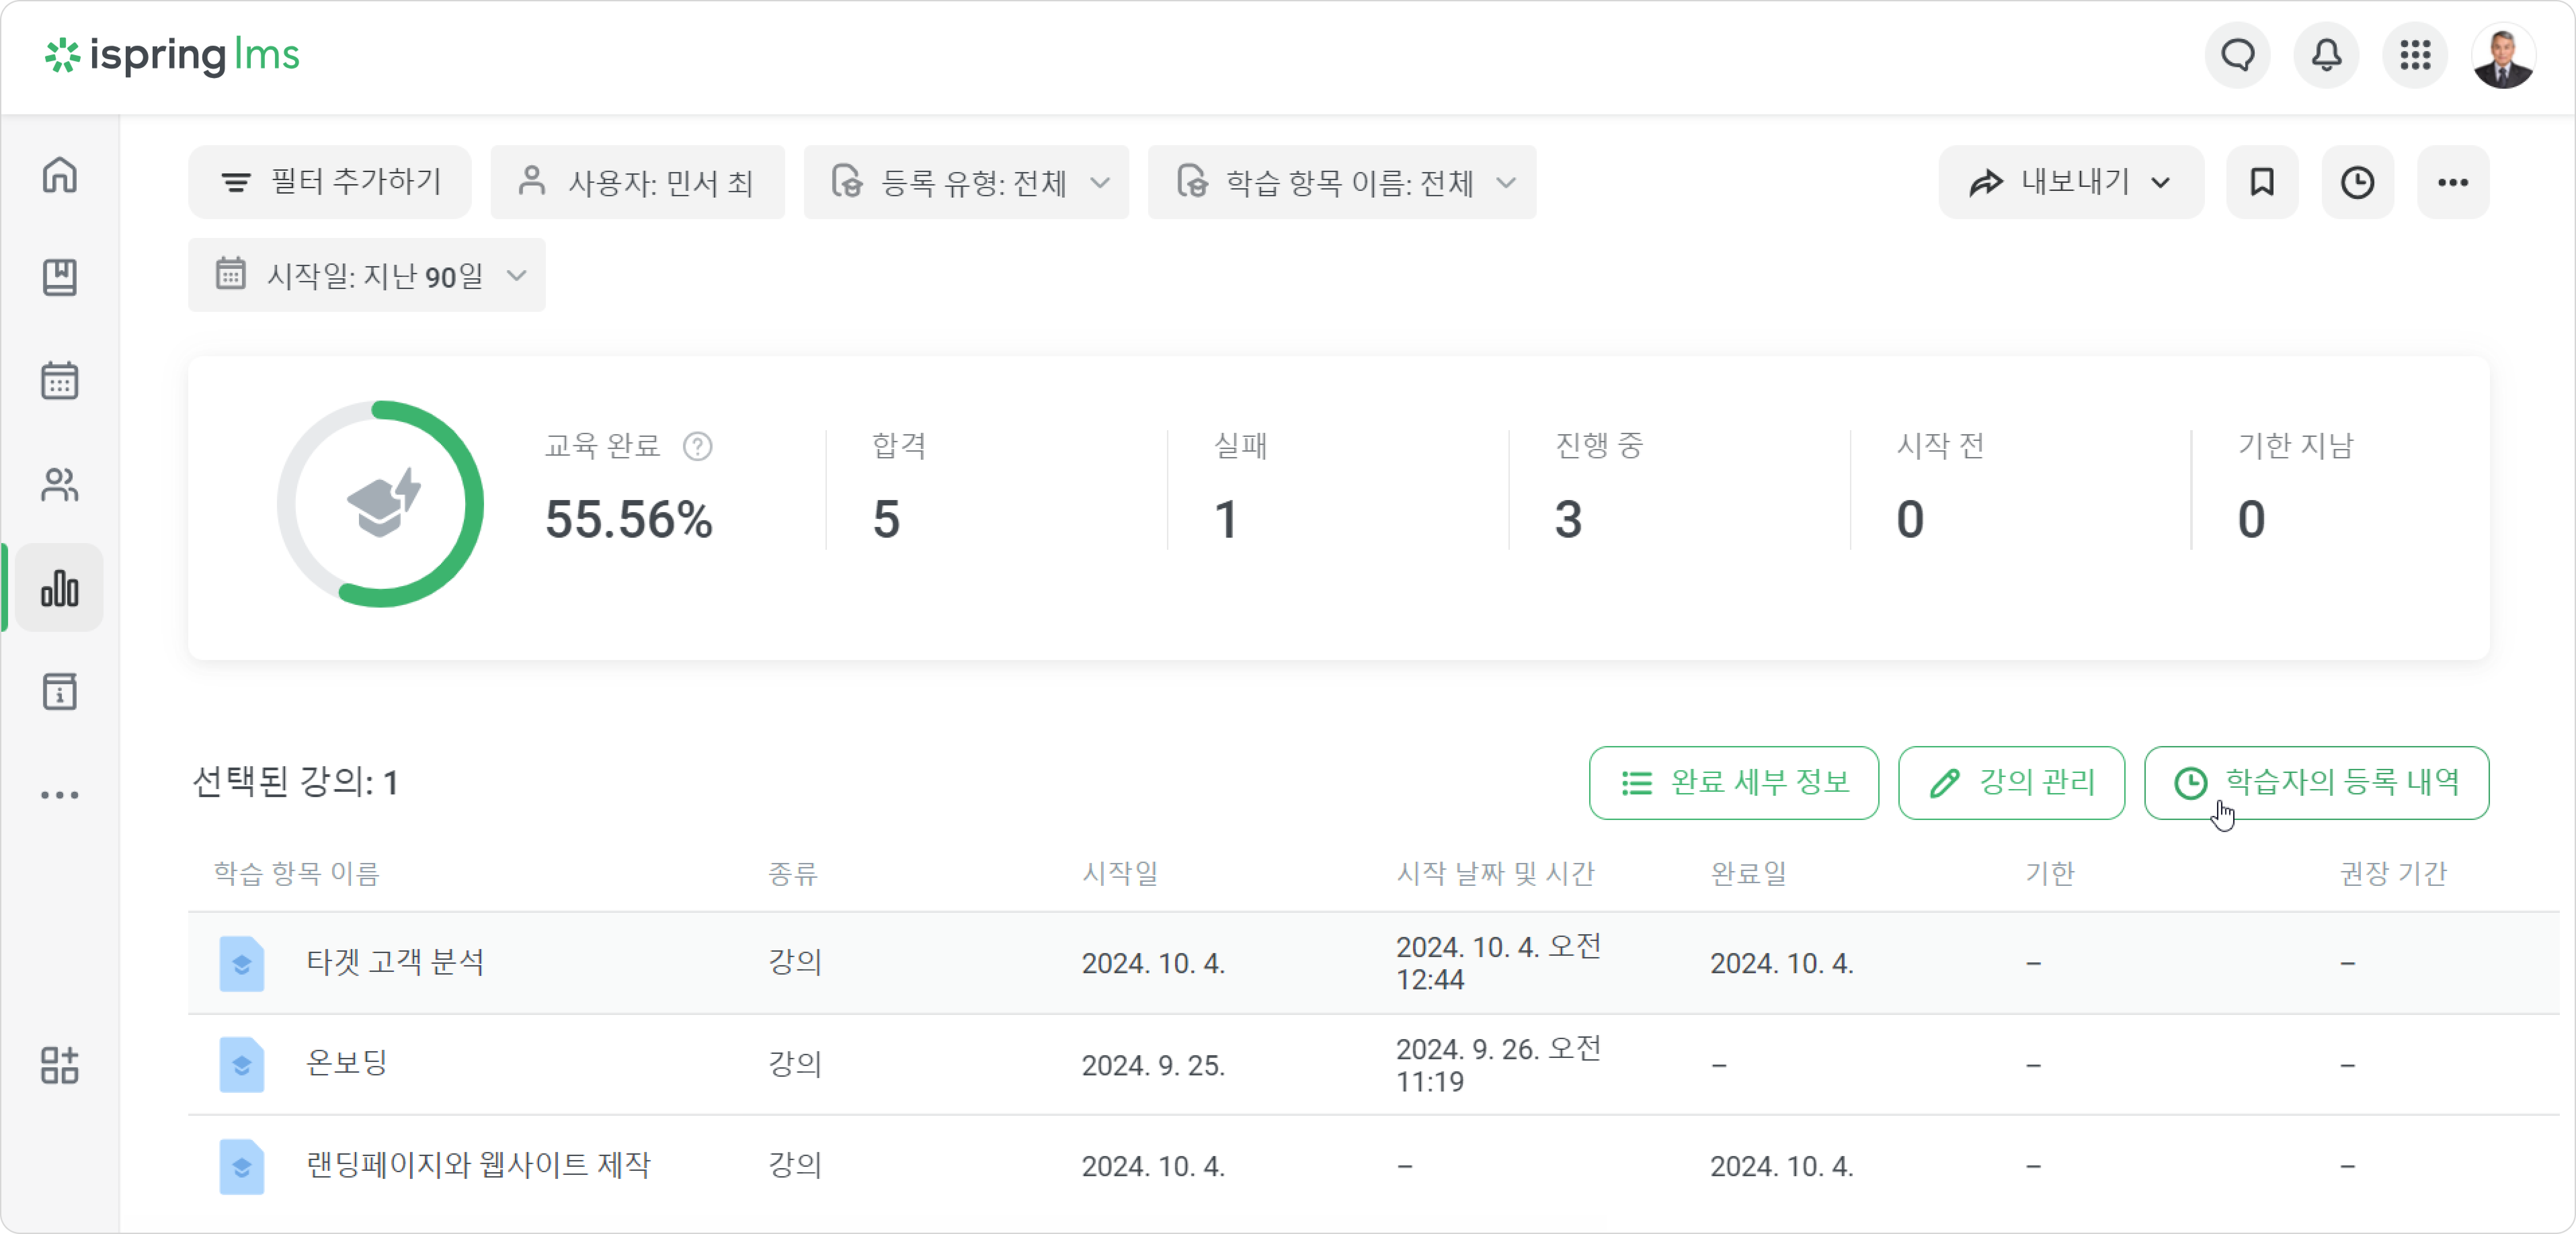Viewport: 2576px width, 1234px height.
Task: Open the apps grid menu
Action: click(x=2415, y=55)
